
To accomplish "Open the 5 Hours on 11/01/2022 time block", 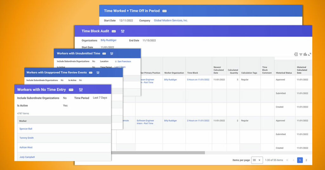I will click(x=198, y=80).
